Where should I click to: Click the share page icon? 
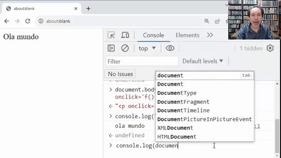coord(217,21)
